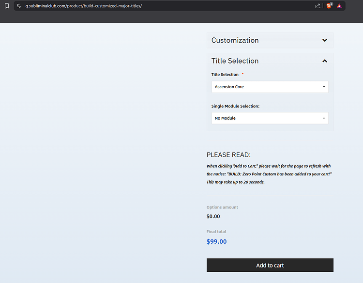Click the Ascension Core dropdown arrow

coord(324,87)
